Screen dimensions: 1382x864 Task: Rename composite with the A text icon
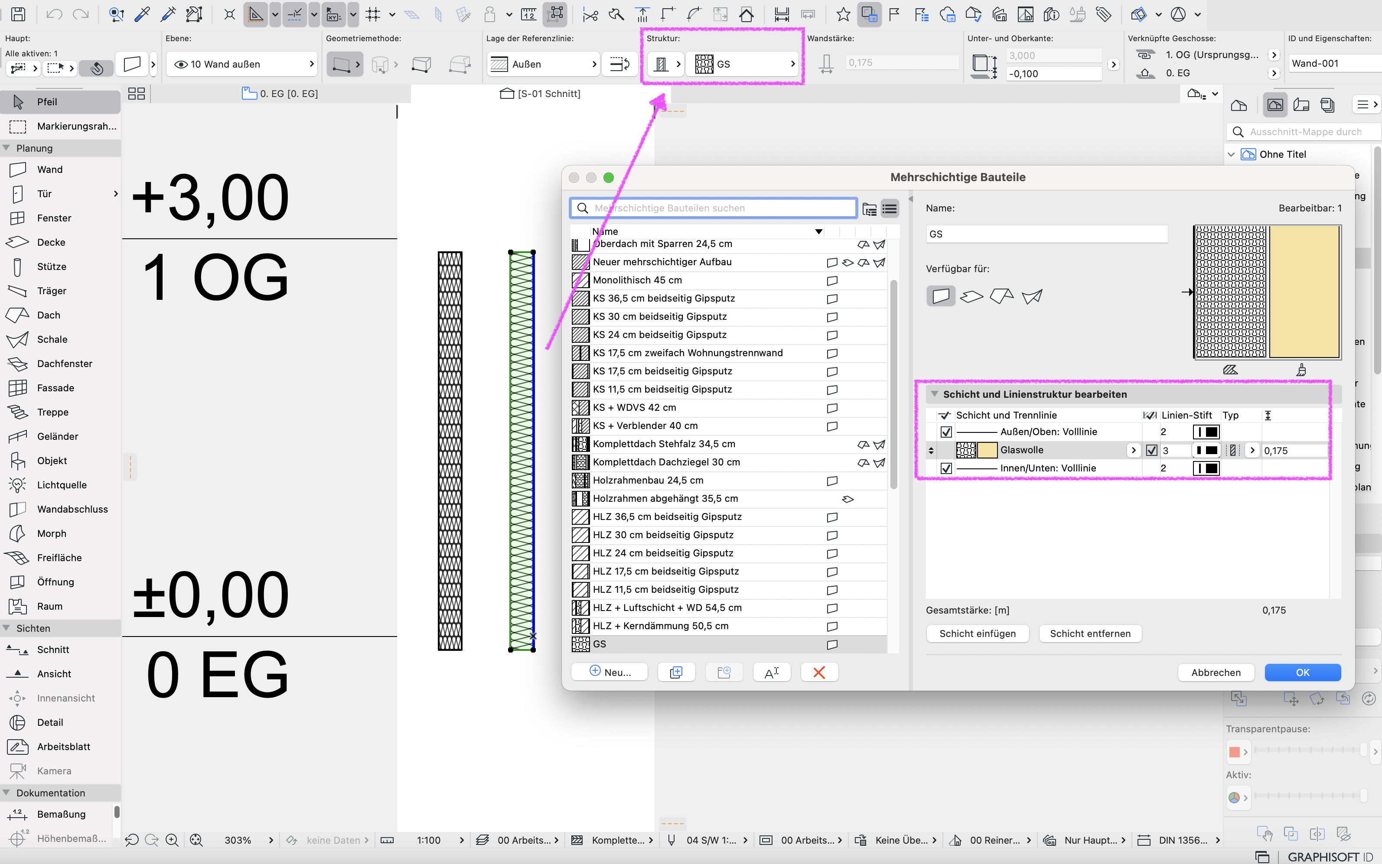tap(772, 672)
